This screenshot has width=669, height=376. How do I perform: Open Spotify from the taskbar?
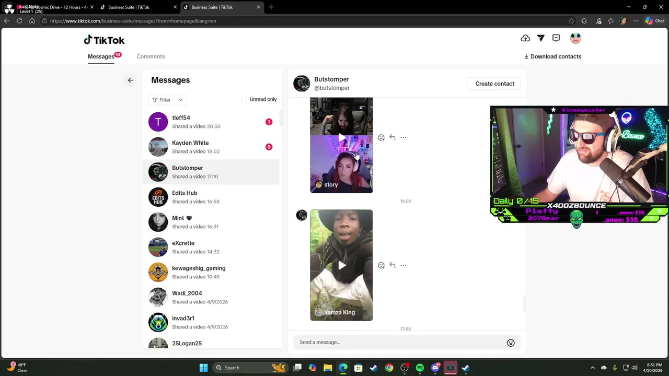point(420,368)
